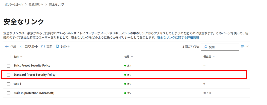Go to ポリシーとルール breadcrumb
The image size is (267, 105).
click(14, 5)
